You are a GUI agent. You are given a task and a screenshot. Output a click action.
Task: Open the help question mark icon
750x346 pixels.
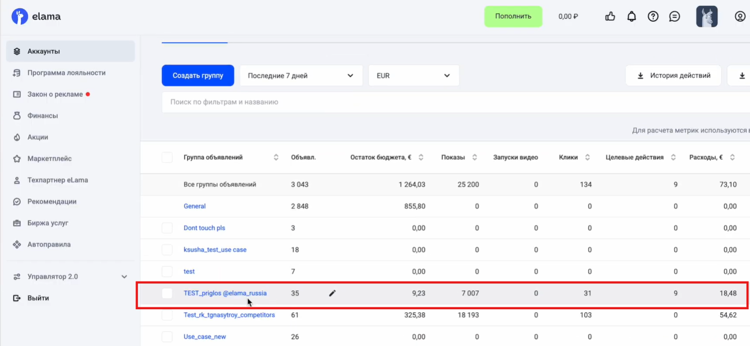click(653, 16)
